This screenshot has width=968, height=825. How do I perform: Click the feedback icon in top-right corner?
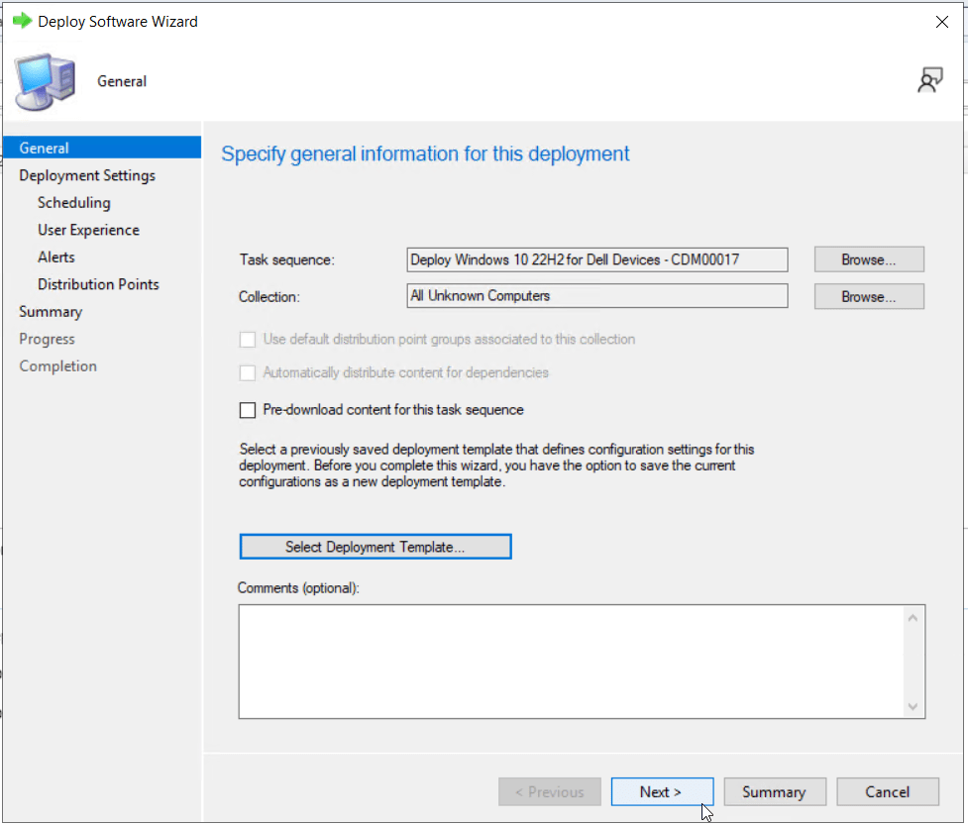[929, 81]
